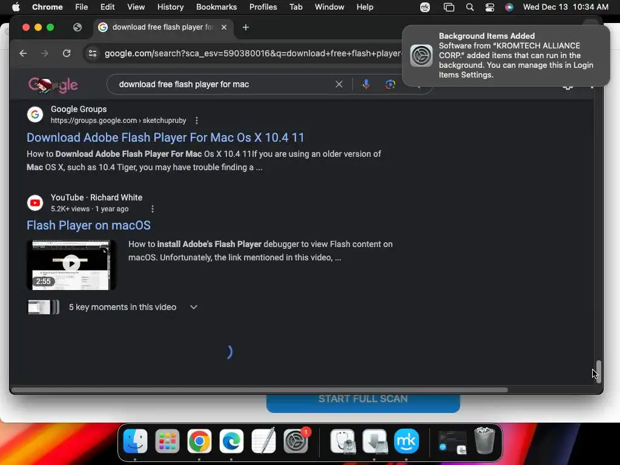
Task: Open System Settings from the Dock
Action: 295,441
